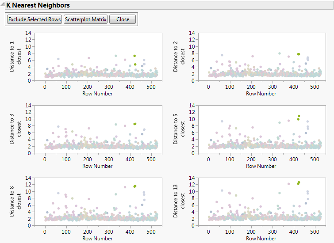Screen dimensions: 334x243
Task: Click Row Number label under Distance to 5 plot
Action: (x=261, y=166)
